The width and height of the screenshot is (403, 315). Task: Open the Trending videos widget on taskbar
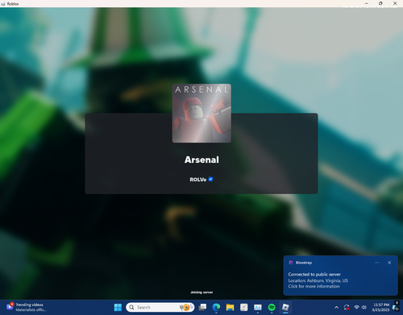click(x=27, y=307)
